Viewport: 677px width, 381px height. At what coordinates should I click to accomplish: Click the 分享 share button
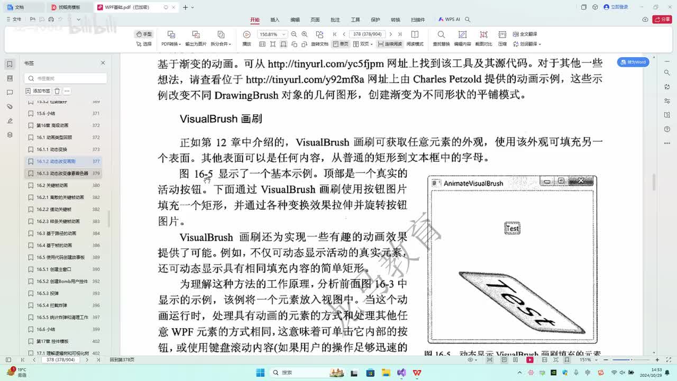click(x=662, y=20)
